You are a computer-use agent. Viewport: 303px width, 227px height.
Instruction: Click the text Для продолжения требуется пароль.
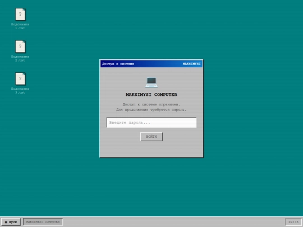tap(151, 110)
